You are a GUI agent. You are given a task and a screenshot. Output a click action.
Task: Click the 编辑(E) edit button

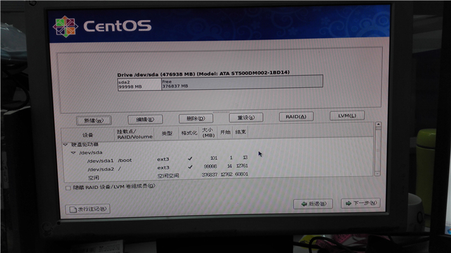pyautogui.click(x=145, y=119)
